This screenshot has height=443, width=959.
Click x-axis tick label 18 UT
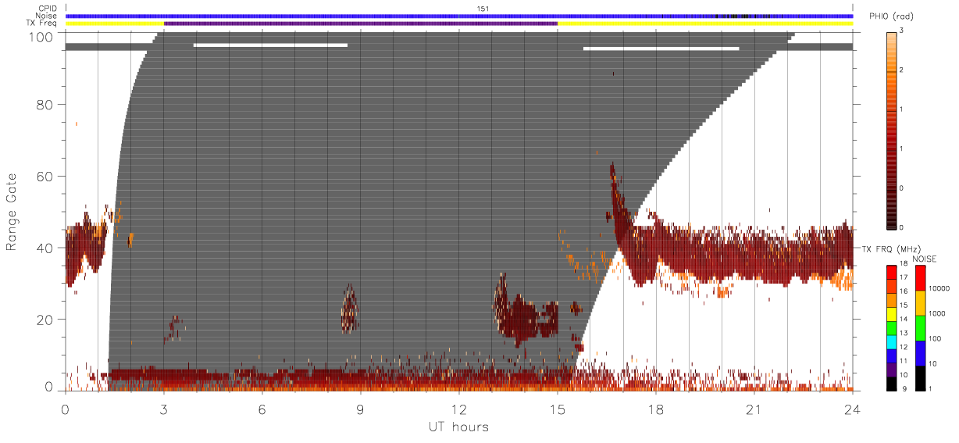[656, 409]
